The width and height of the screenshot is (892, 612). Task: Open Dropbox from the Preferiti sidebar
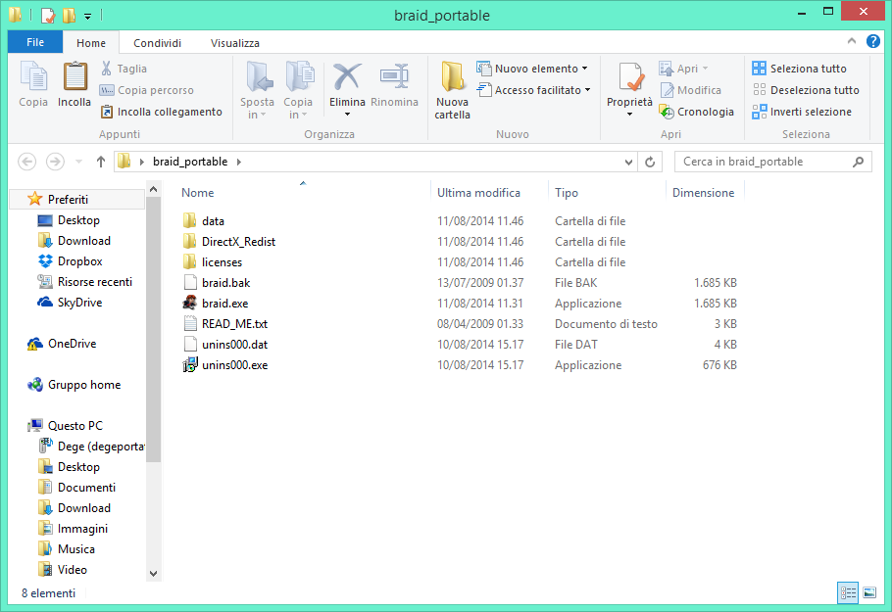coord(74,260)
